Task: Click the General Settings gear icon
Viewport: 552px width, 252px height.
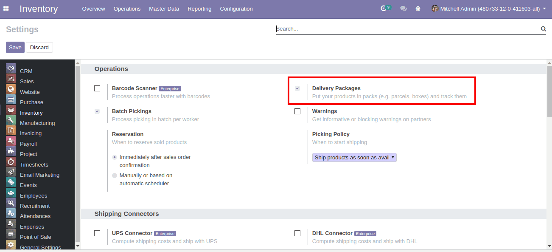Action: 11,244
